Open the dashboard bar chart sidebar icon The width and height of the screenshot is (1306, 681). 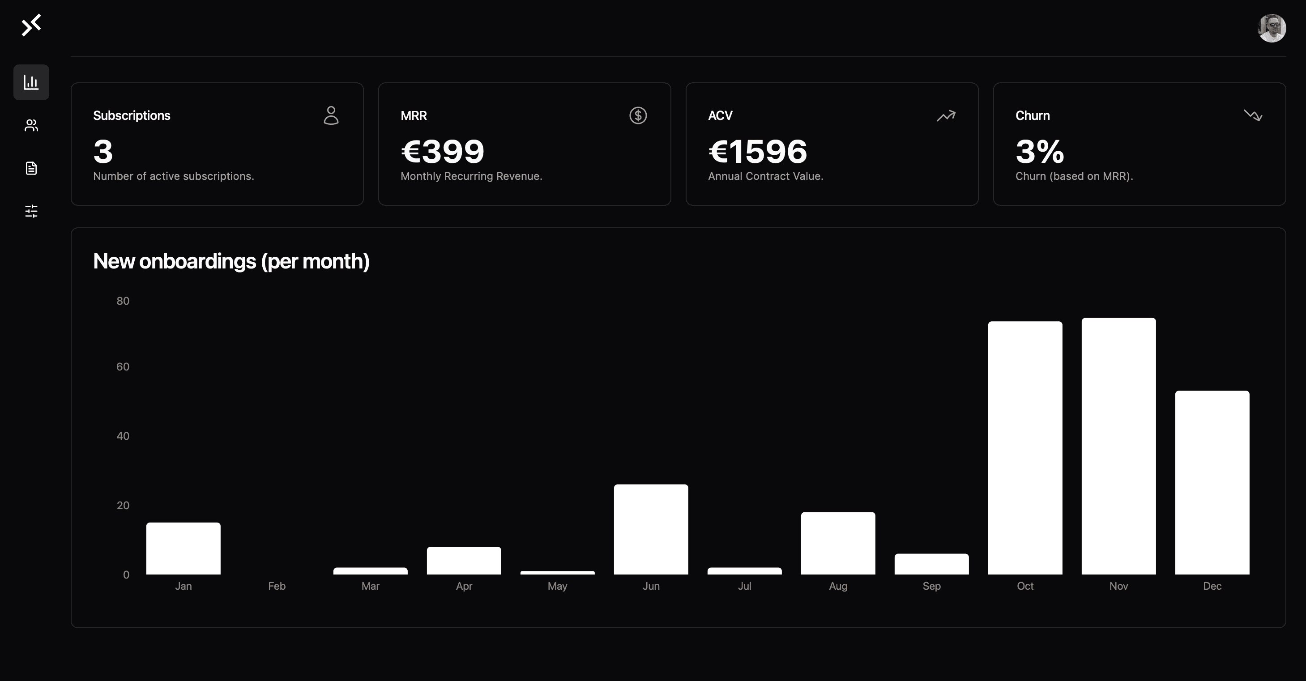[31, 82]
